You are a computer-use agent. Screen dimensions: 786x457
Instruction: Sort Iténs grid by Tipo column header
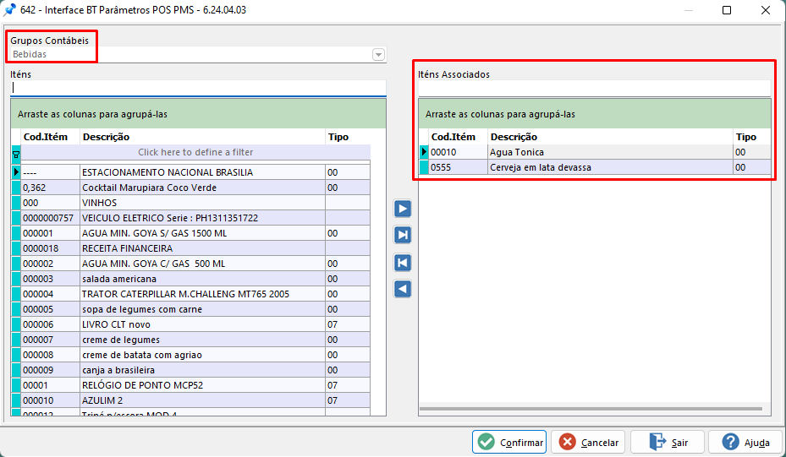pos(348,137)
